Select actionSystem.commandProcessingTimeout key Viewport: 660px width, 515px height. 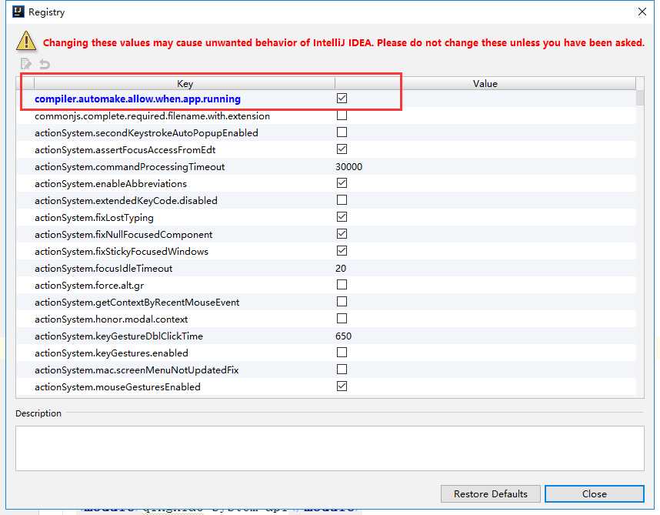click(129, 167)
